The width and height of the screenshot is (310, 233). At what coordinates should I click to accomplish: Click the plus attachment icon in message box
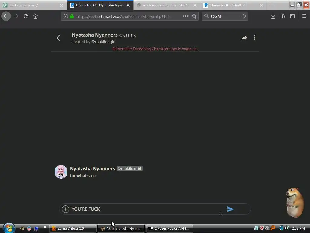tap(65, 209)
